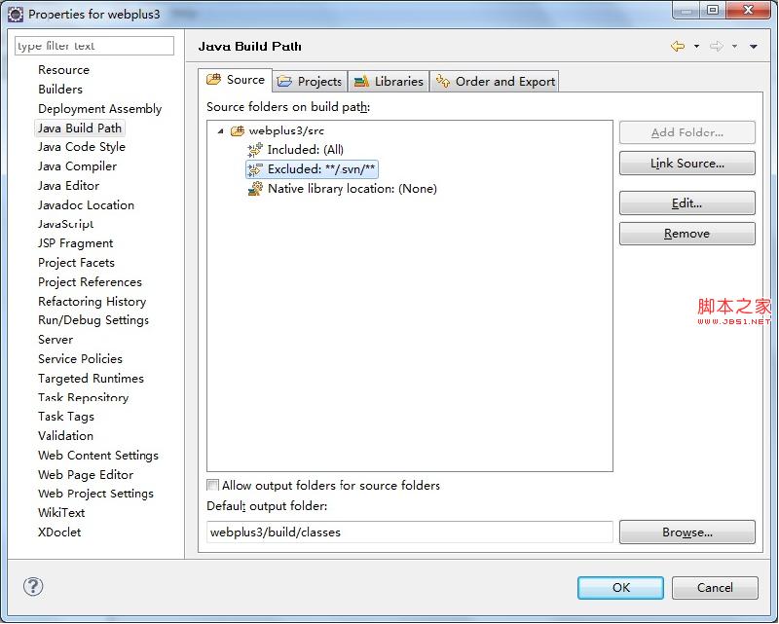Image resolution: width=779 pixels, height=624 pixels.
Task: Open the Order and Export tab
Action: [x=496, y=81]
